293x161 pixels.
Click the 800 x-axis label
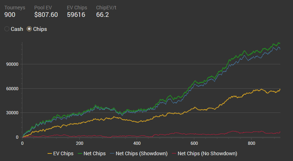(251, 143)
